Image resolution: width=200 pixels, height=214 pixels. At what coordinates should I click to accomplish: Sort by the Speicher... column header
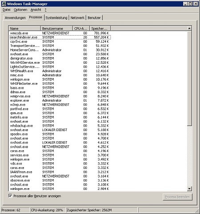point(100,29)
